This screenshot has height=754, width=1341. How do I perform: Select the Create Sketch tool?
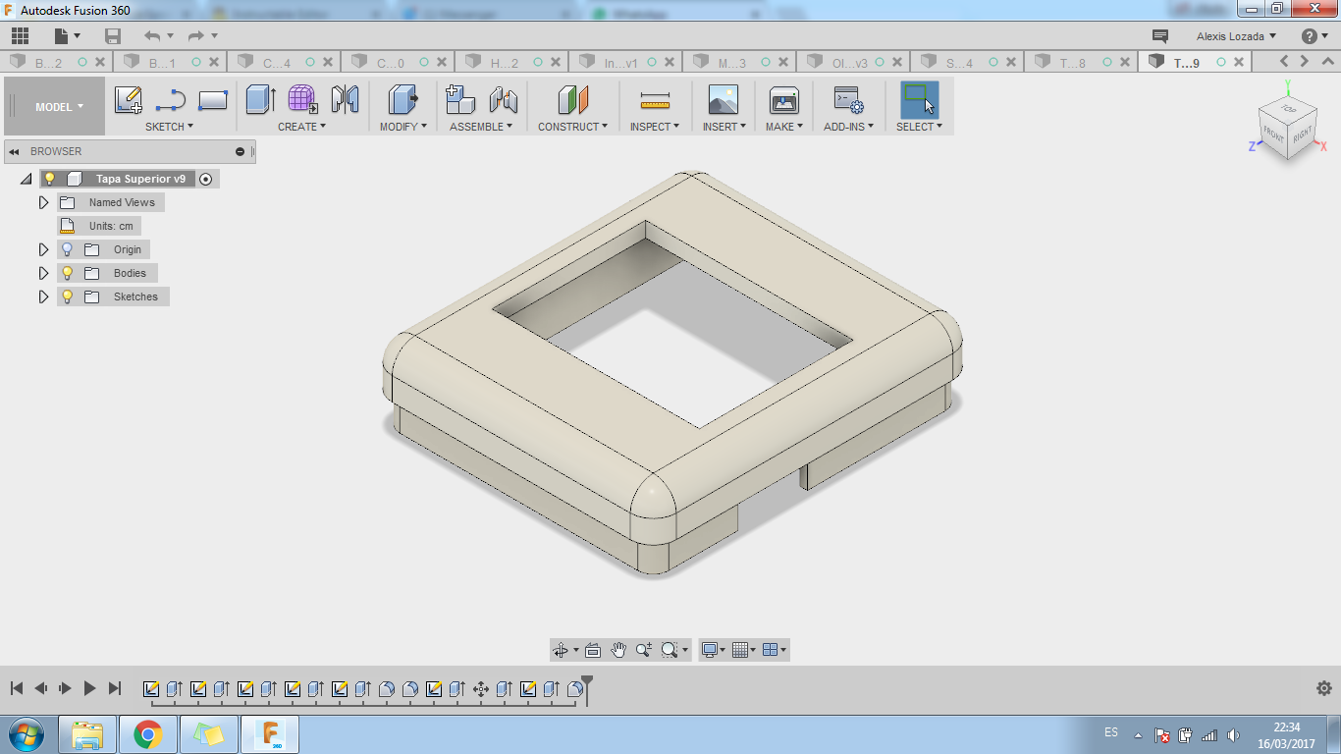point(129,100)
